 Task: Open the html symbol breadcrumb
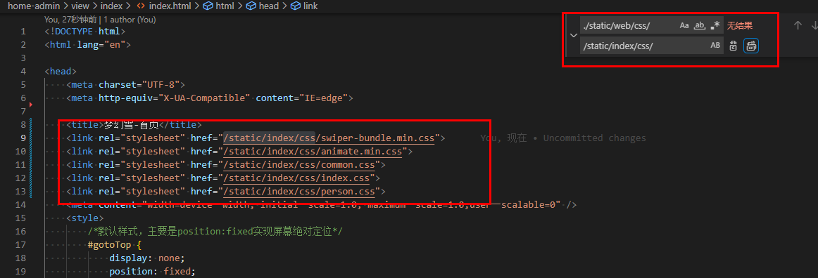coord(219,6)
